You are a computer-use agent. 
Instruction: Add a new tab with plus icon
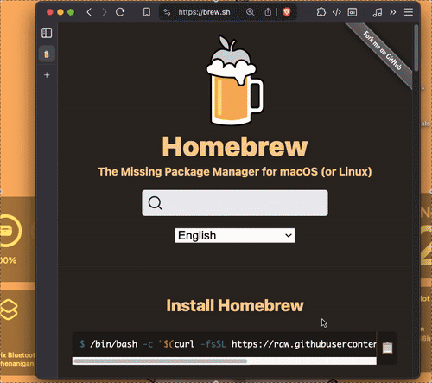point(47,75)
